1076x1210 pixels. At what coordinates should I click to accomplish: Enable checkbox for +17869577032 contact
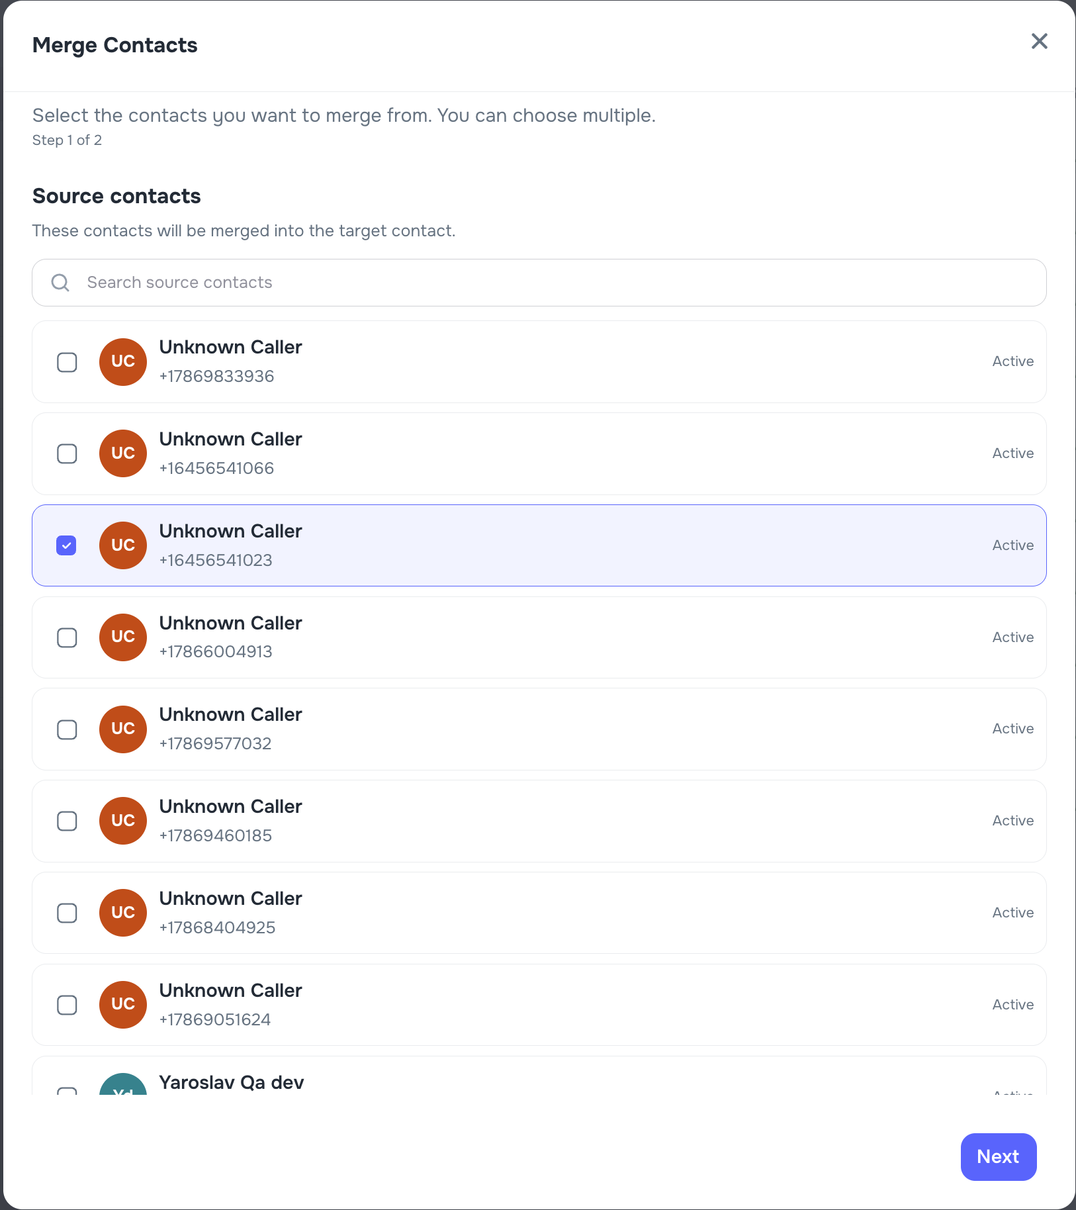point(67,729)
